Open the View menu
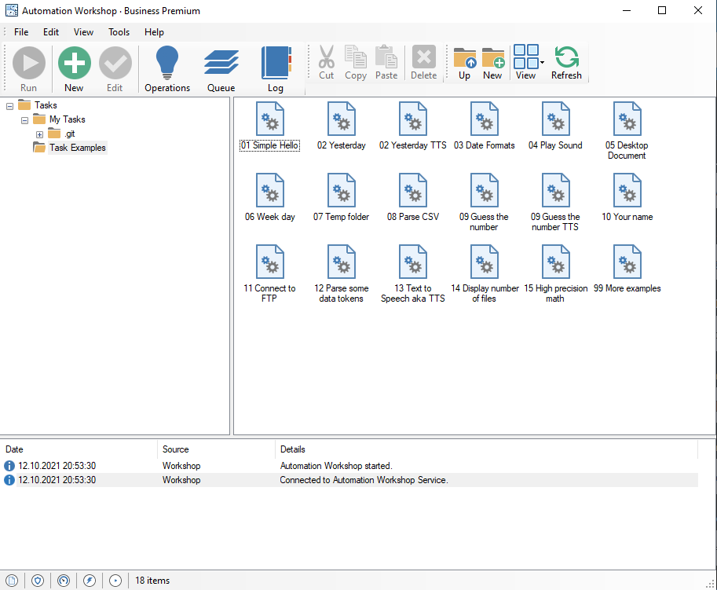Screen dimensions: 717x590 click(83, 32)
